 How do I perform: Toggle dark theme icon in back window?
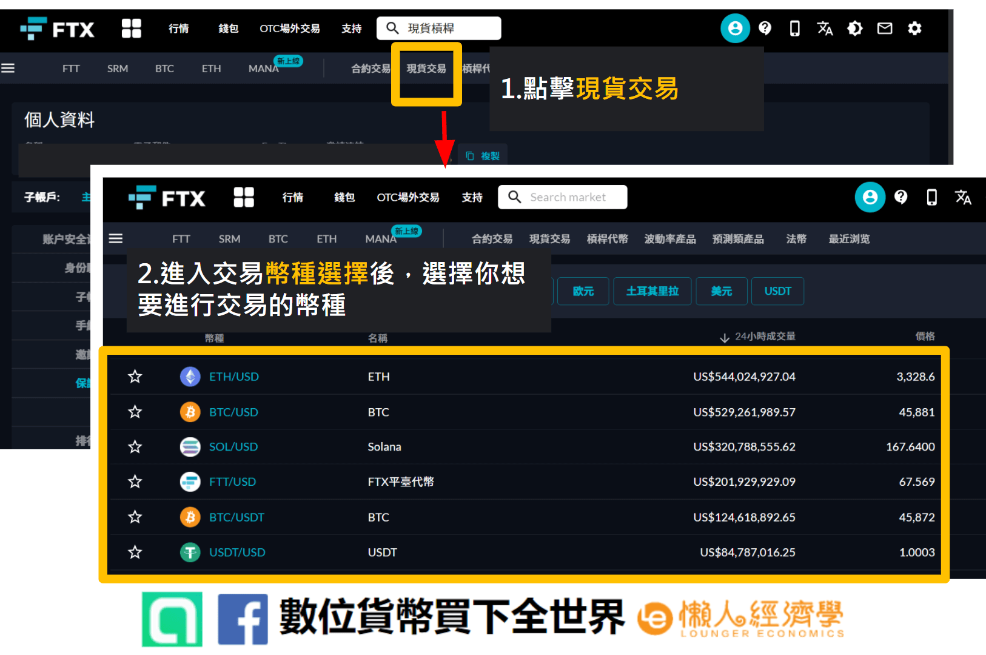855,28
